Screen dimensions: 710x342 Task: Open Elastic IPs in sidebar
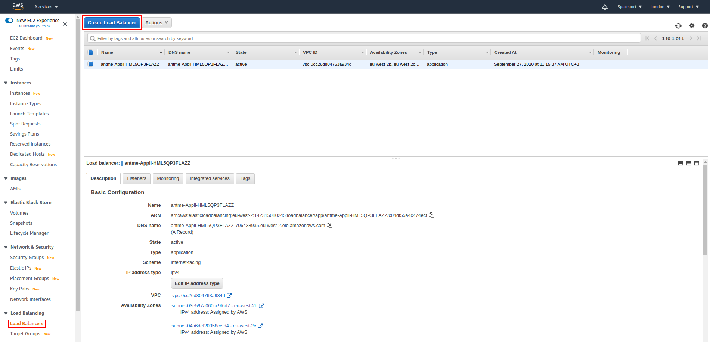[21, 268]
